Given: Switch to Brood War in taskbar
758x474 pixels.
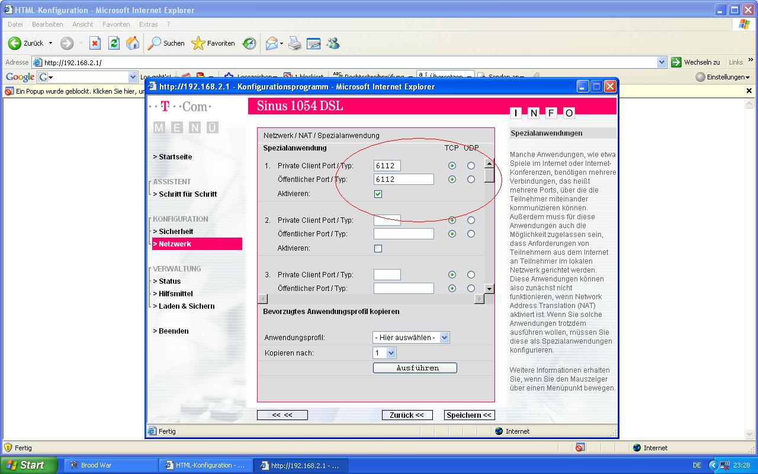Looking at the screenshot, I should click(111, 465).
